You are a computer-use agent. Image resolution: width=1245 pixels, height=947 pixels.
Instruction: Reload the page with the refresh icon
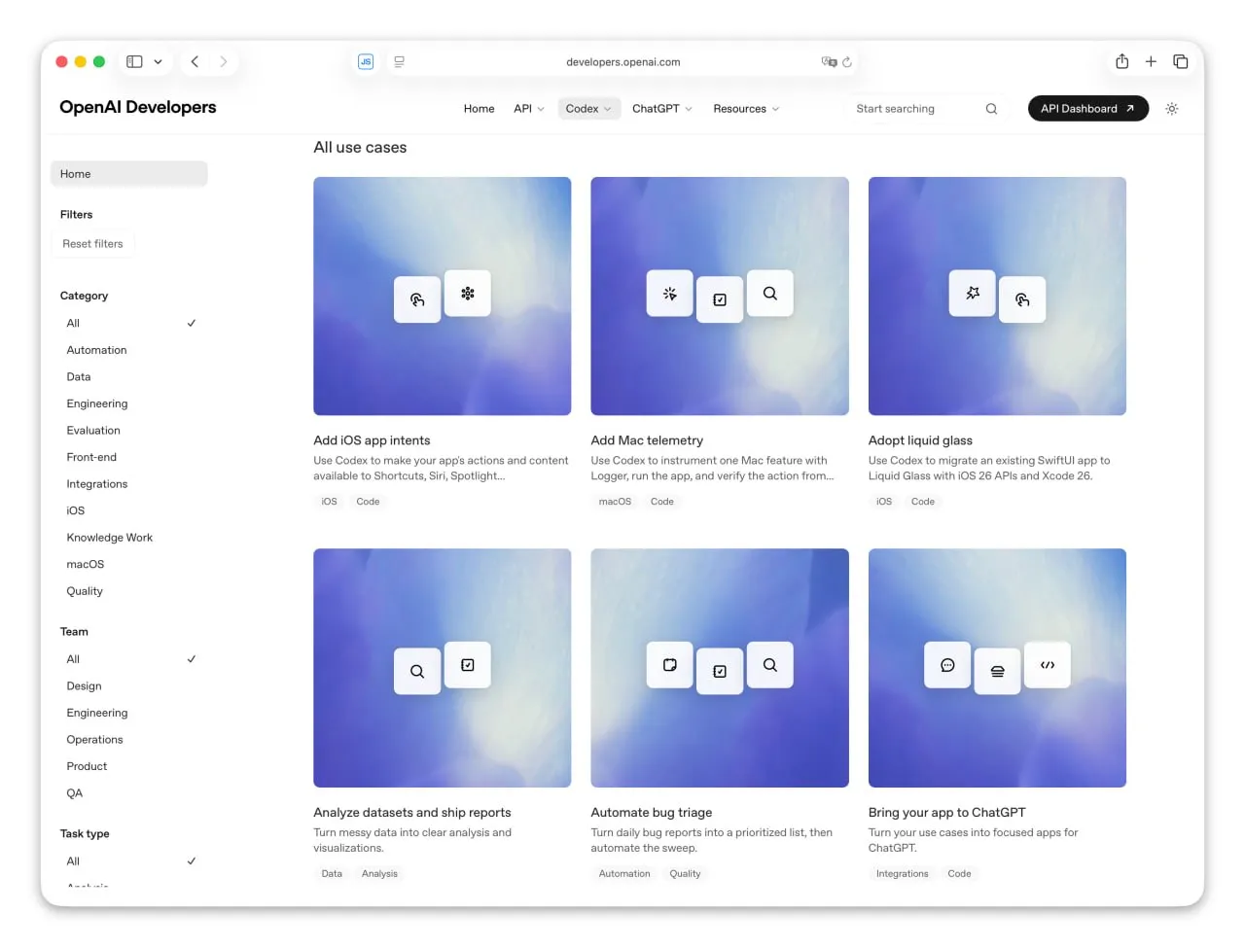point(847,61)
